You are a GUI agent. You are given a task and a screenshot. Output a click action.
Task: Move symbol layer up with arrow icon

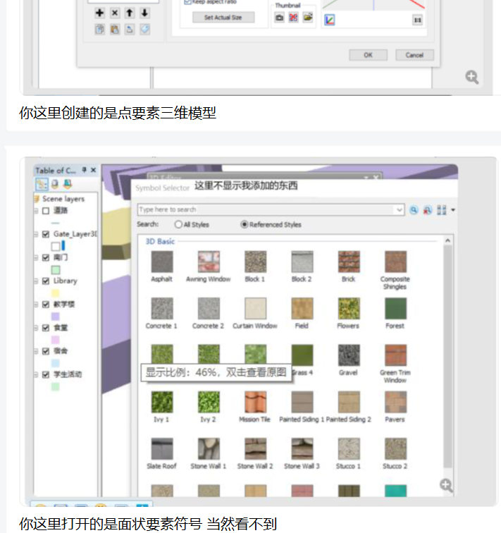(x=130, y=13)
